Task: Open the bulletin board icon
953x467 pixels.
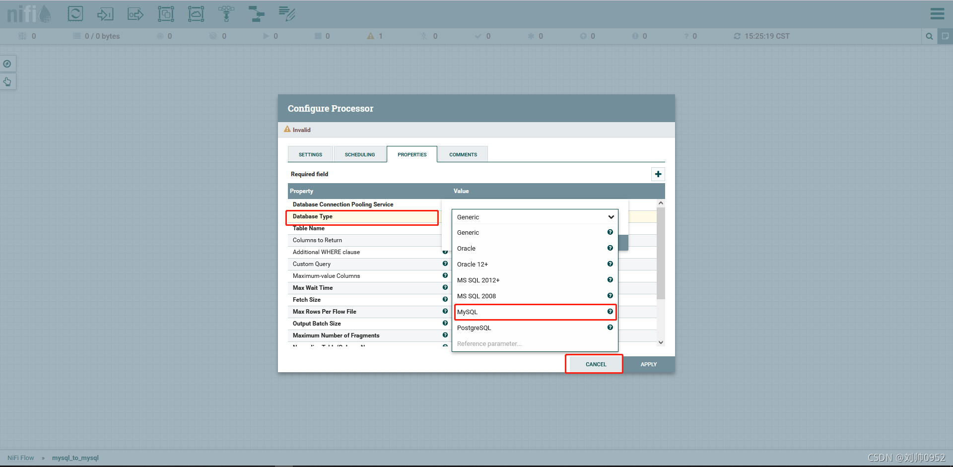Action: [x=945, y=36]
